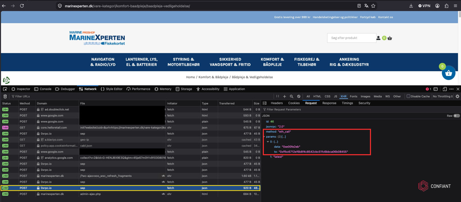
Task: Reload the page with the refresh icon
Action: pyautogui.click(x=22, y=5)
